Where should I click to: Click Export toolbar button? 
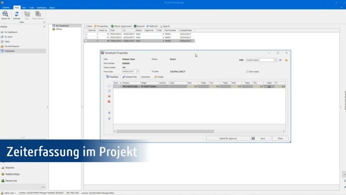139,26
